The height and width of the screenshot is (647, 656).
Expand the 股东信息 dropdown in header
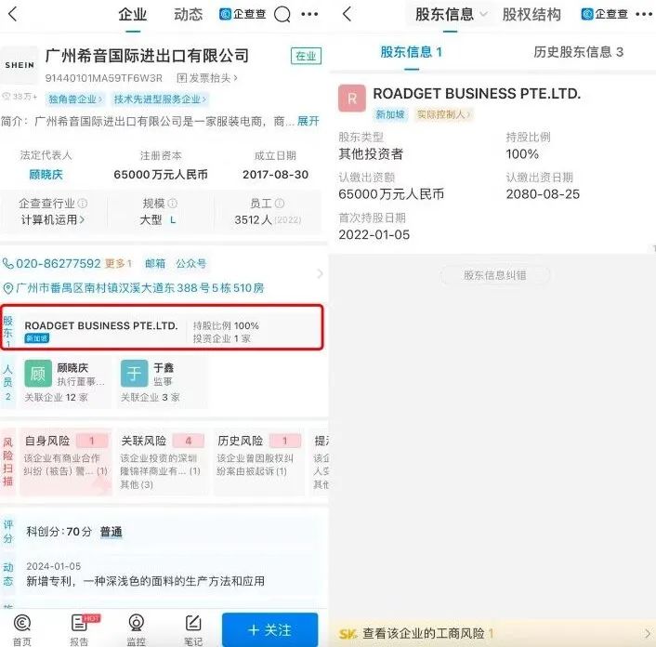(452, 14)
